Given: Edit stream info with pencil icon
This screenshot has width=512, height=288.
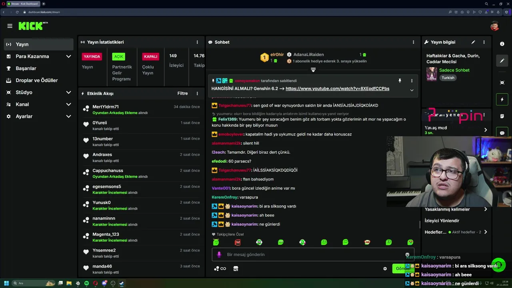Looking at the screenshot, I should click(x=473, y=42).
